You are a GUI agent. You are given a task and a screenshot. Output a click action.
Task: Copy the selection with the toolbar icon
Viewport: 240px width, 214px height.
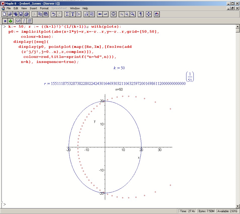coord(40,14)
